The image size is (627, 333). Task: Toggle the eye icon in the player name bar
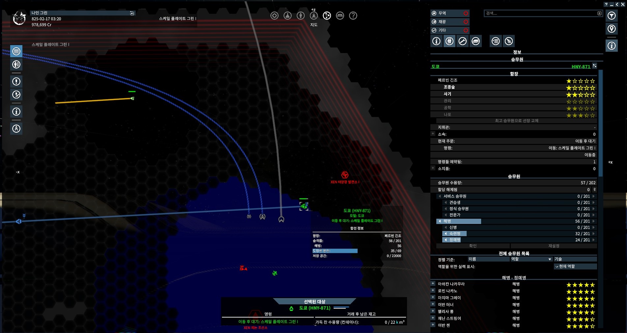point(132,13)
